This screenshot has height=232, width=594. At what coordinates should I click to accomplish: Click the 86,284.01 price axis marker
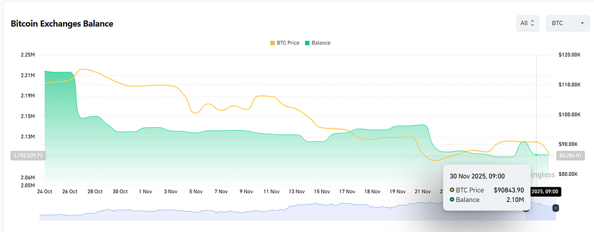(x=571, y=155)
